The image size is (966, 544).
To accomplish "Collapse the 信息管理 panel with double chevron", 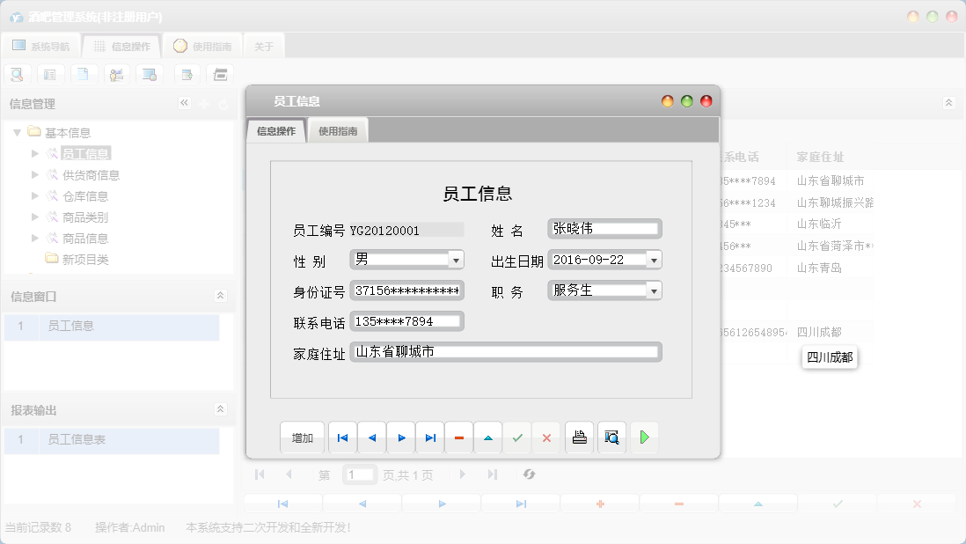I will click(185, 103).
